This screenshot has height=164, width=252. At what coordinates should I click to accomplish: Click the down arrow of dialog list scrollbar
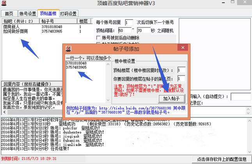point(108,100)
